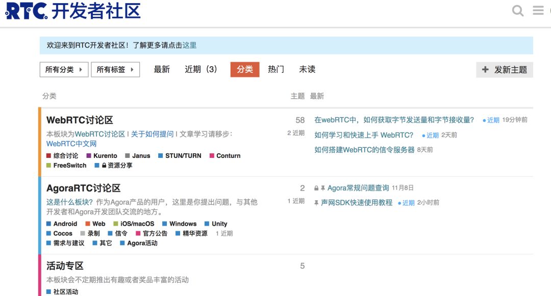Viewport: 551px width, 296px height.
Task: Open the Cocos subcategory
Action: pos(59,233)
